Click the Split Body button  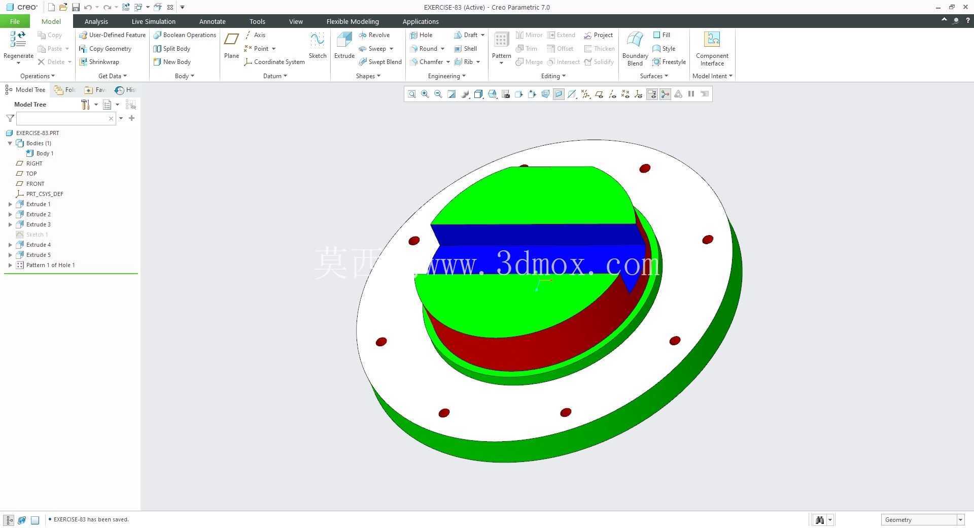point(172,49)
